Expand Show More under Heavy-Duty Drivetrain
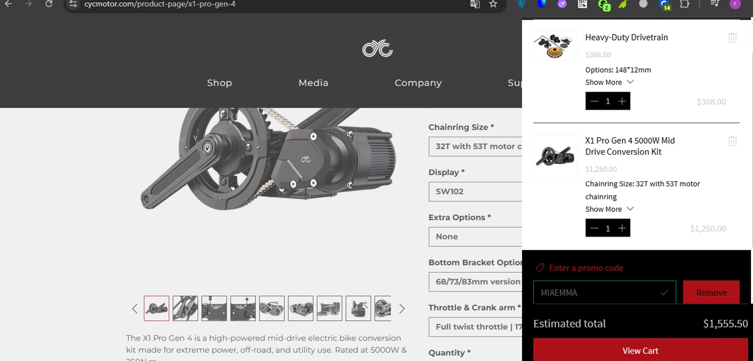 coord(609,82)
